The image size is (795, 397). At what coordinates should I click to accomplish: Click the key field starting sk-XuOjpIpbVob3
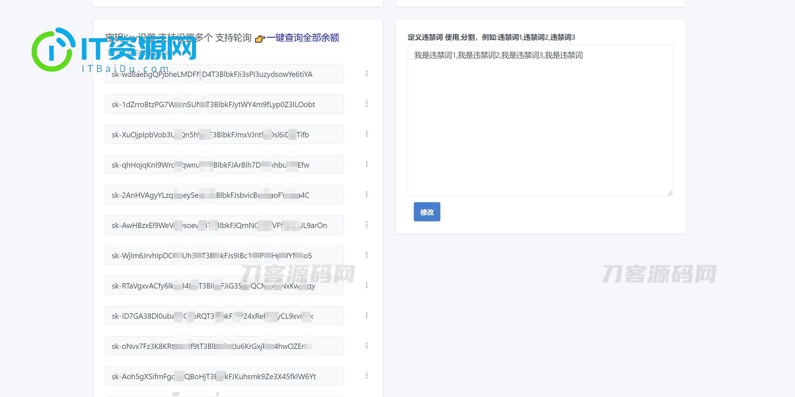click(225, 134)
